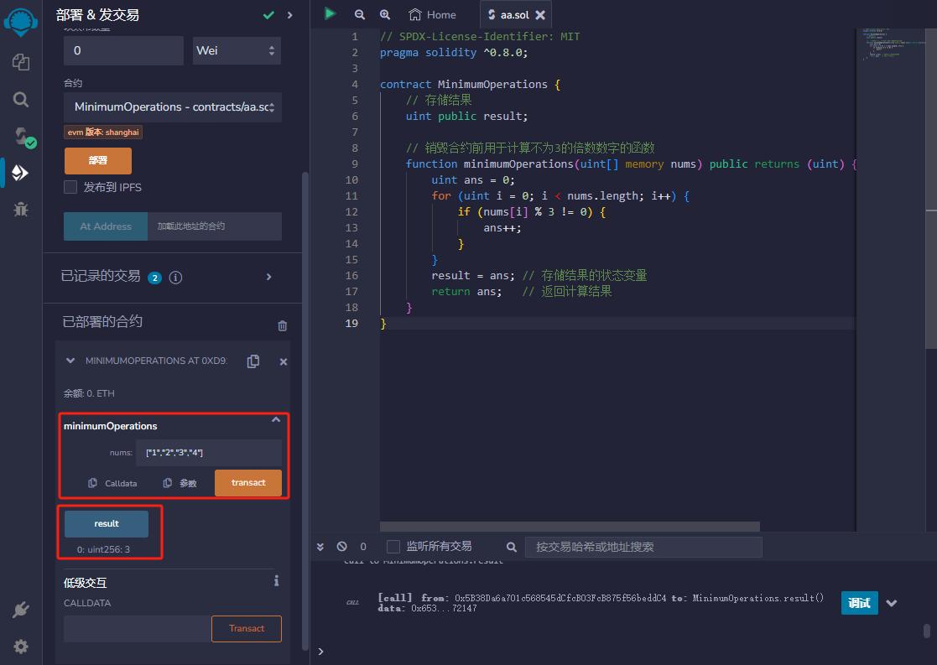Viewport: 937px width, 665px height.
Task: Click the terminal search magnifier icon
Action: [x=512, y=547]
